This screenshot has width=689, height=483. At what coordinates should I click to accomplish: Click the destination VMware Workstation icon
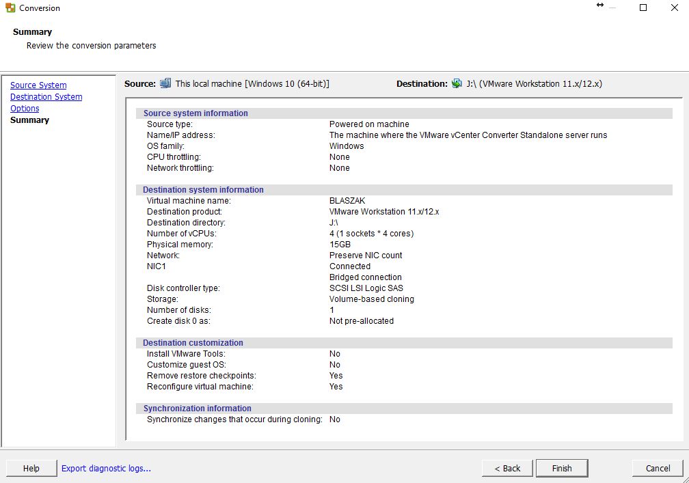(x=457, y=83)
